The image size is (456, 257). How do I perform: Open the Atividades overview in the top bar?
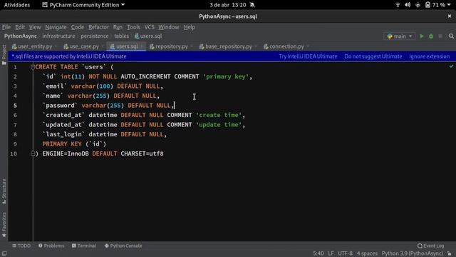coord(17,5)
